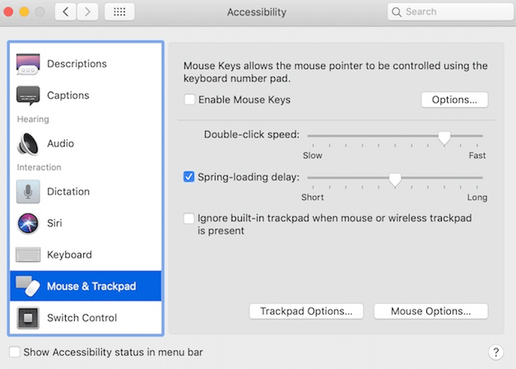Click the Search input field
Screen dimensions: 516x369
tap(450, 12)
